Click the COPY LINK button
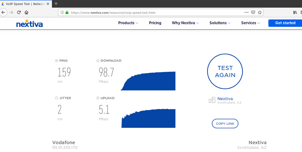 [225, 124]
